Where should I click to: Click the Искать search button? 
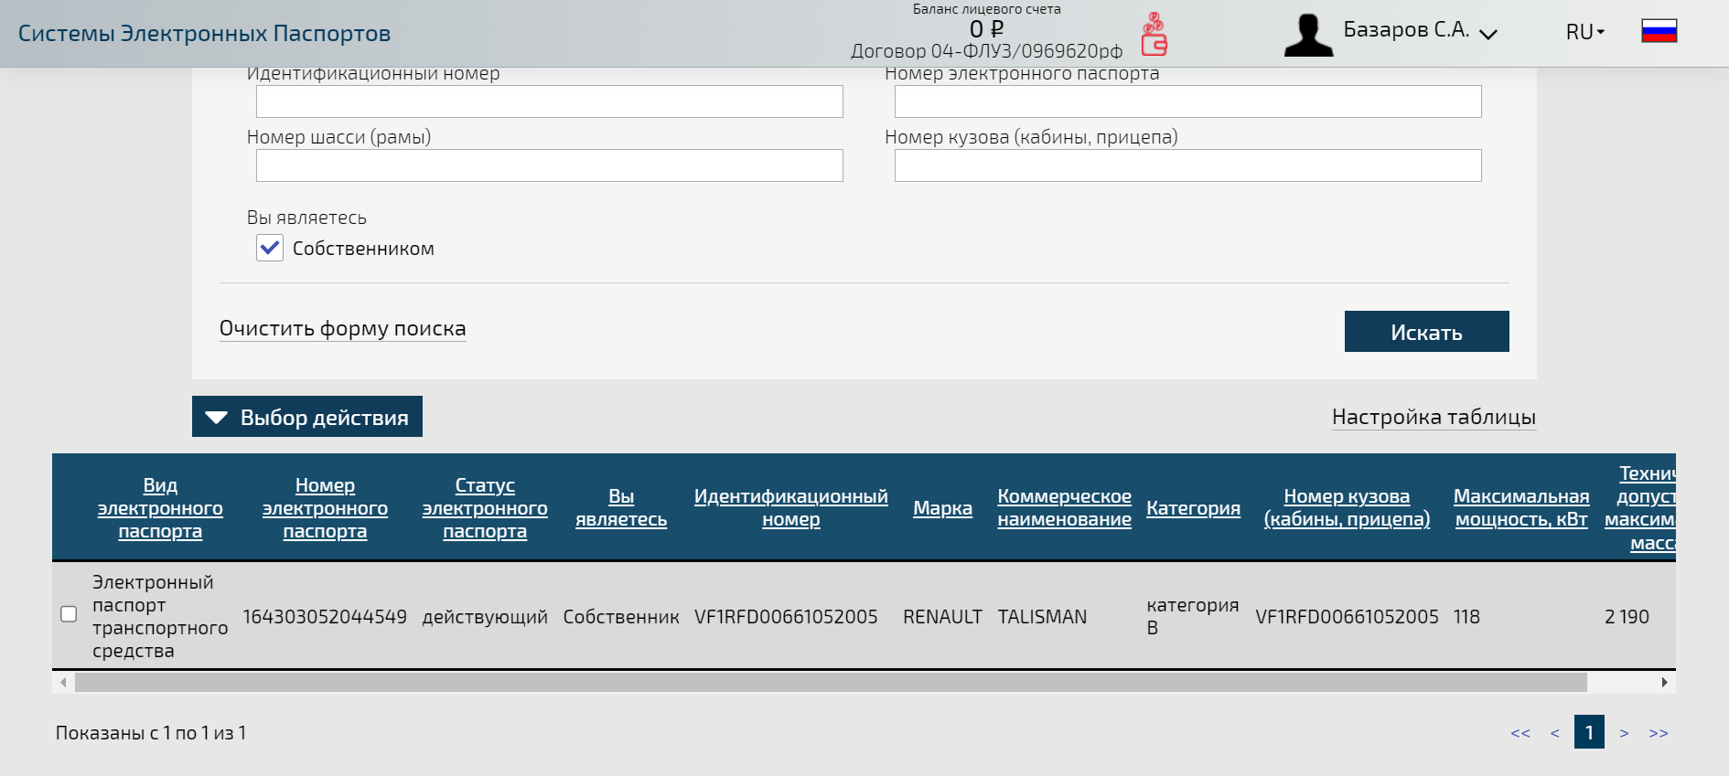point(1426,332)
